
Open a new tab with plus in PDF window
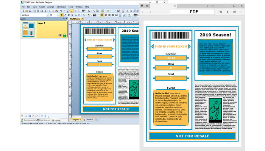(x=207, y=6)
